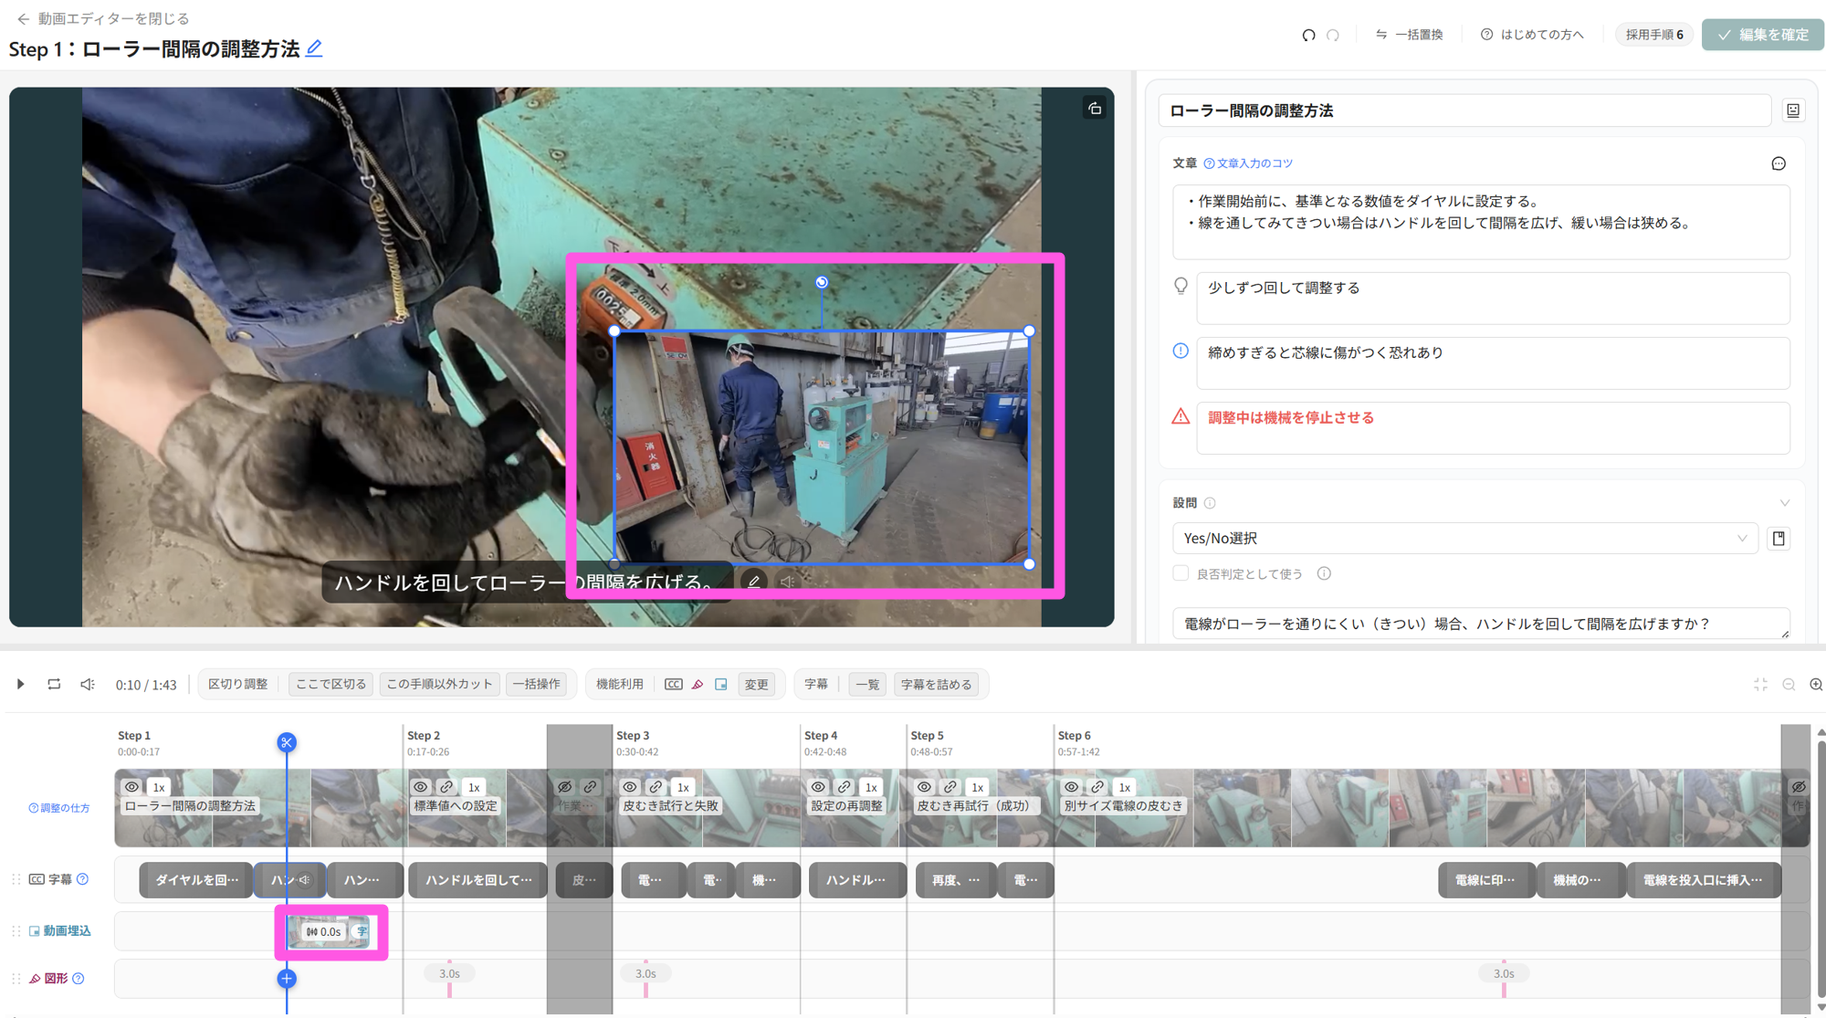Click the warning text field 調整中は機械を停止させる
This screenshot has height=1018, width=1826.
1493,428
